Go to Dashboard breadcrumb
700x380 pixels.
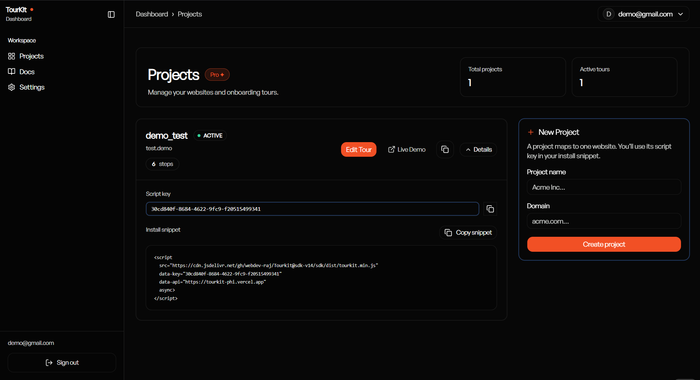pyautogui.click(x=152, y=14)
